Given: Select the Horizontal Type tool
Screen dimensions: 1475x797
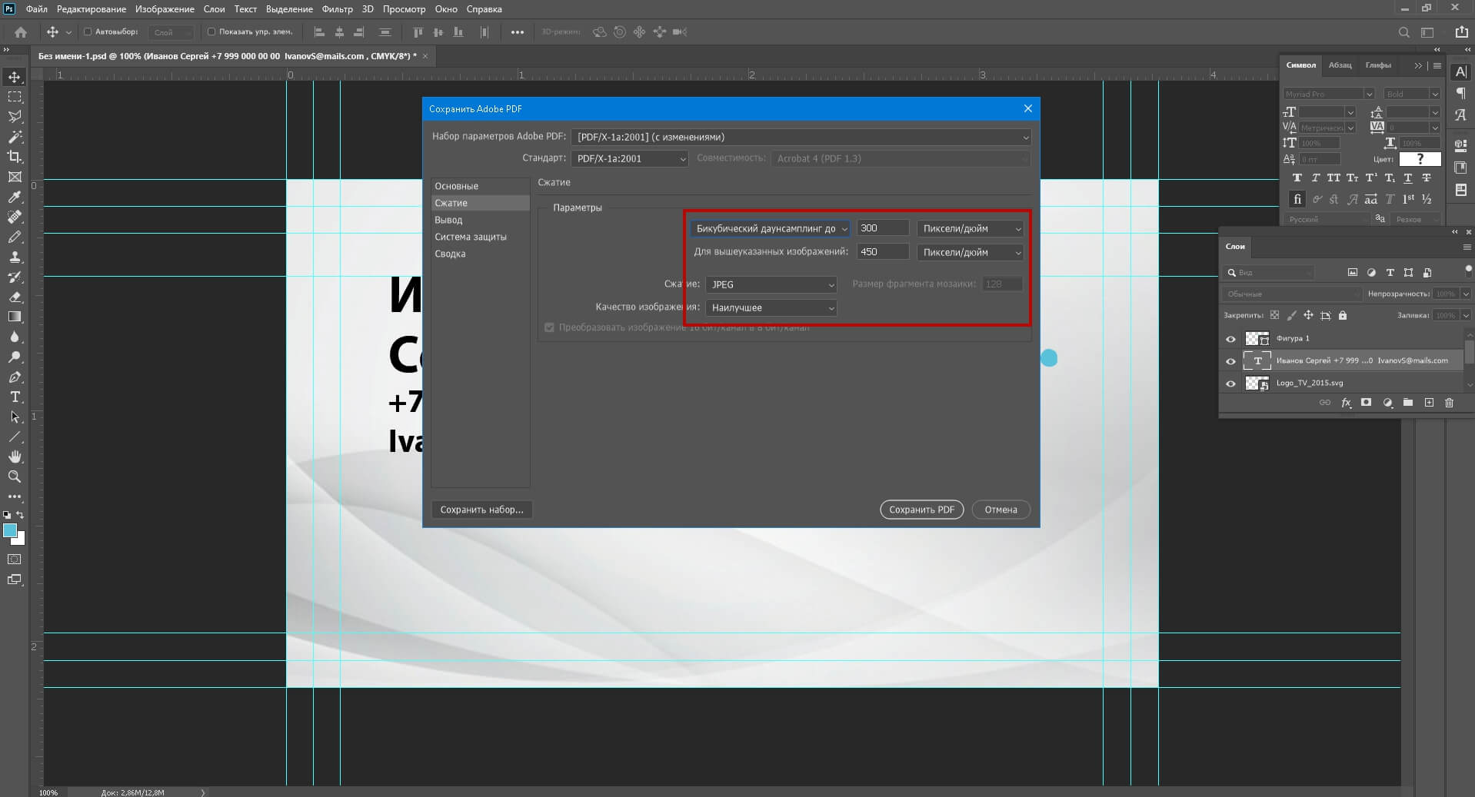Looking at the screenshot, I should 15,397.
